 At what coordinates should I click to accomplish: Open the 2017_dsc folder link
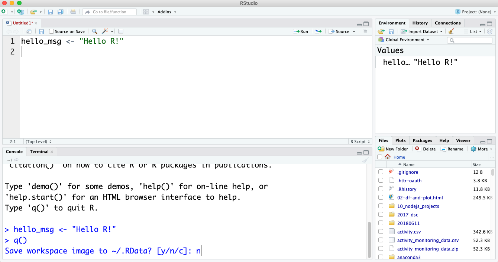[x=408, y=215]
